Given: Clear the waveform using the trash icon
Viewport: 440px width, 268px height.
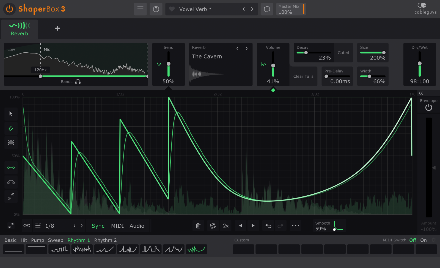Looking at the screenshot, I should pos(198,225).
